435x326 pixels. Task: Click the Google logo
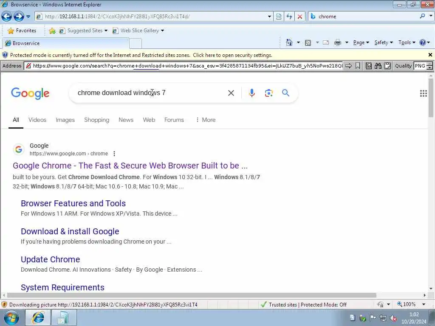click(30, 93)
